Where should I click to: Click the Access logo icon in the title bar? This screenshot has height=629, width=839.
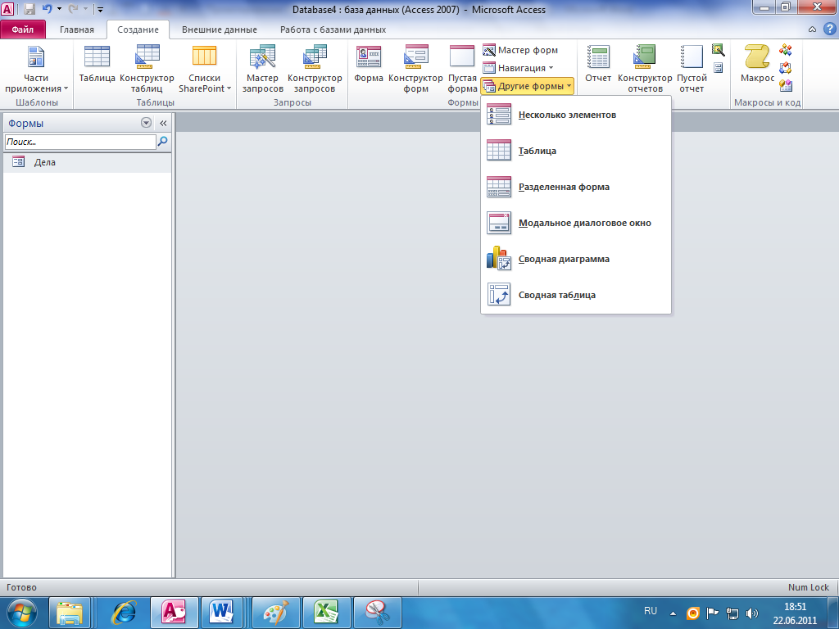pos(8,9)
